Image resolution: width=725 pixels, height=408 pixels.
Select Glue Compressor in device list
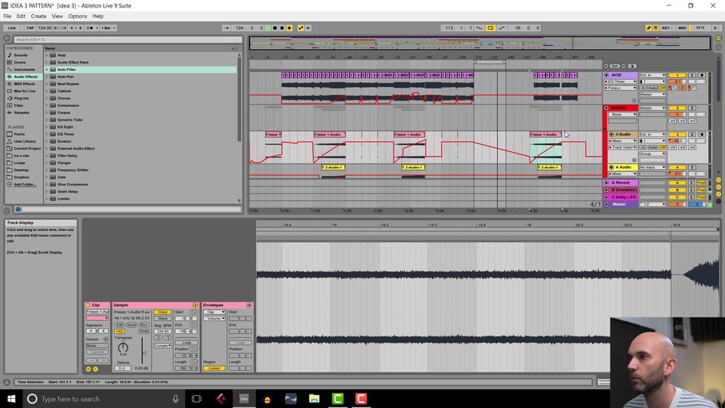click(72, 184)
